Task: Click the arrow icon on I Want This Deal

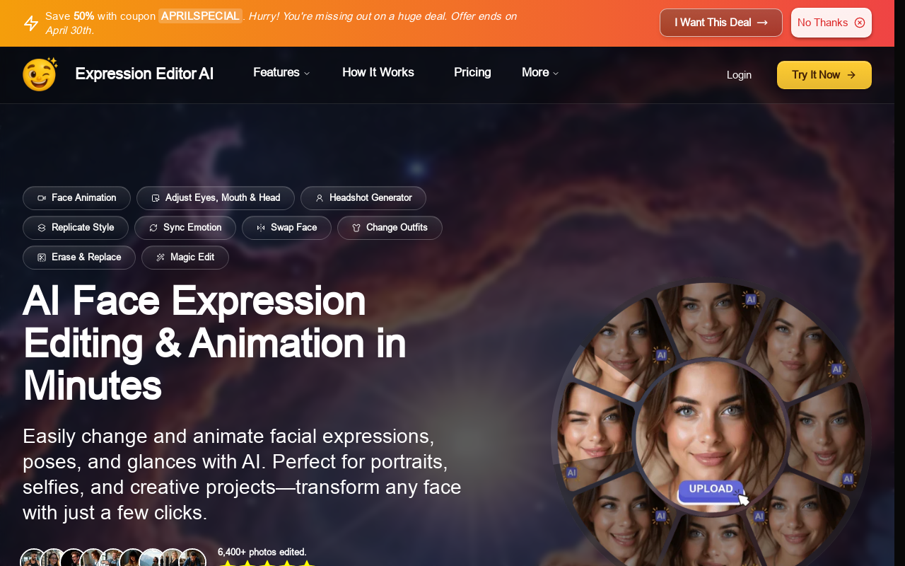Action: click(x=762, y=23)
